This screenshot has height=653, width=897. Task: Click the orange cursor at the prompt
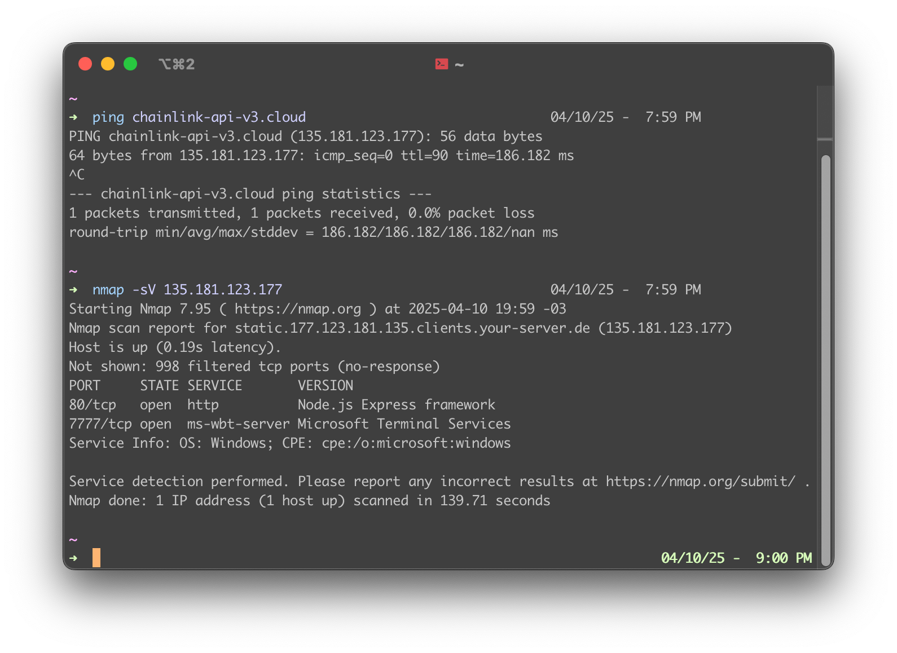tap(96, 558)
